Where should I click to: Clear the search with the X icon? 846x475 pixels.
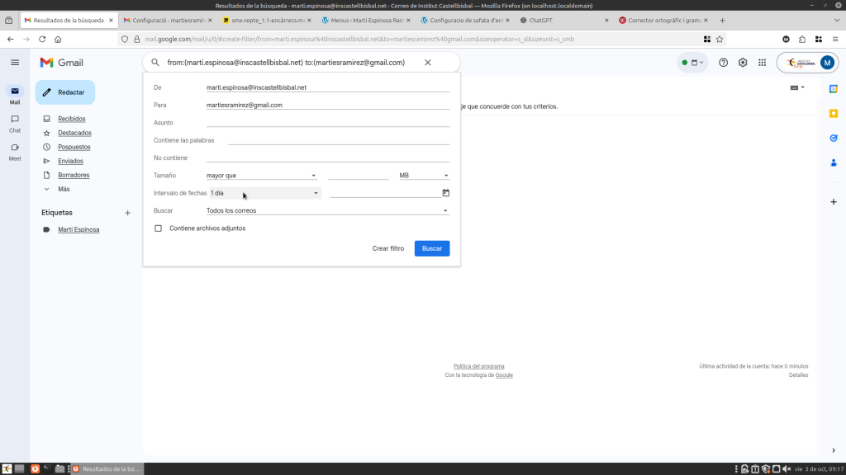[x=427, y=63]
